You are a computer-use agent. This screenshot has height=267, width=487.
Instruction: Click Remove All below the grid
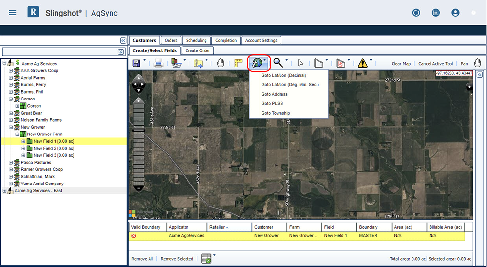(142, 259)
